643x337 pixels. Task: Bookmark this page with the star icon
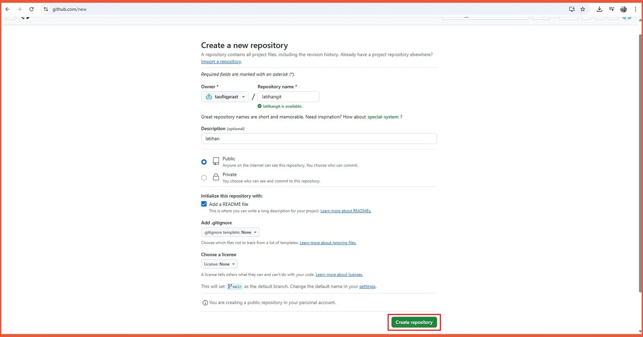[583, 9]
